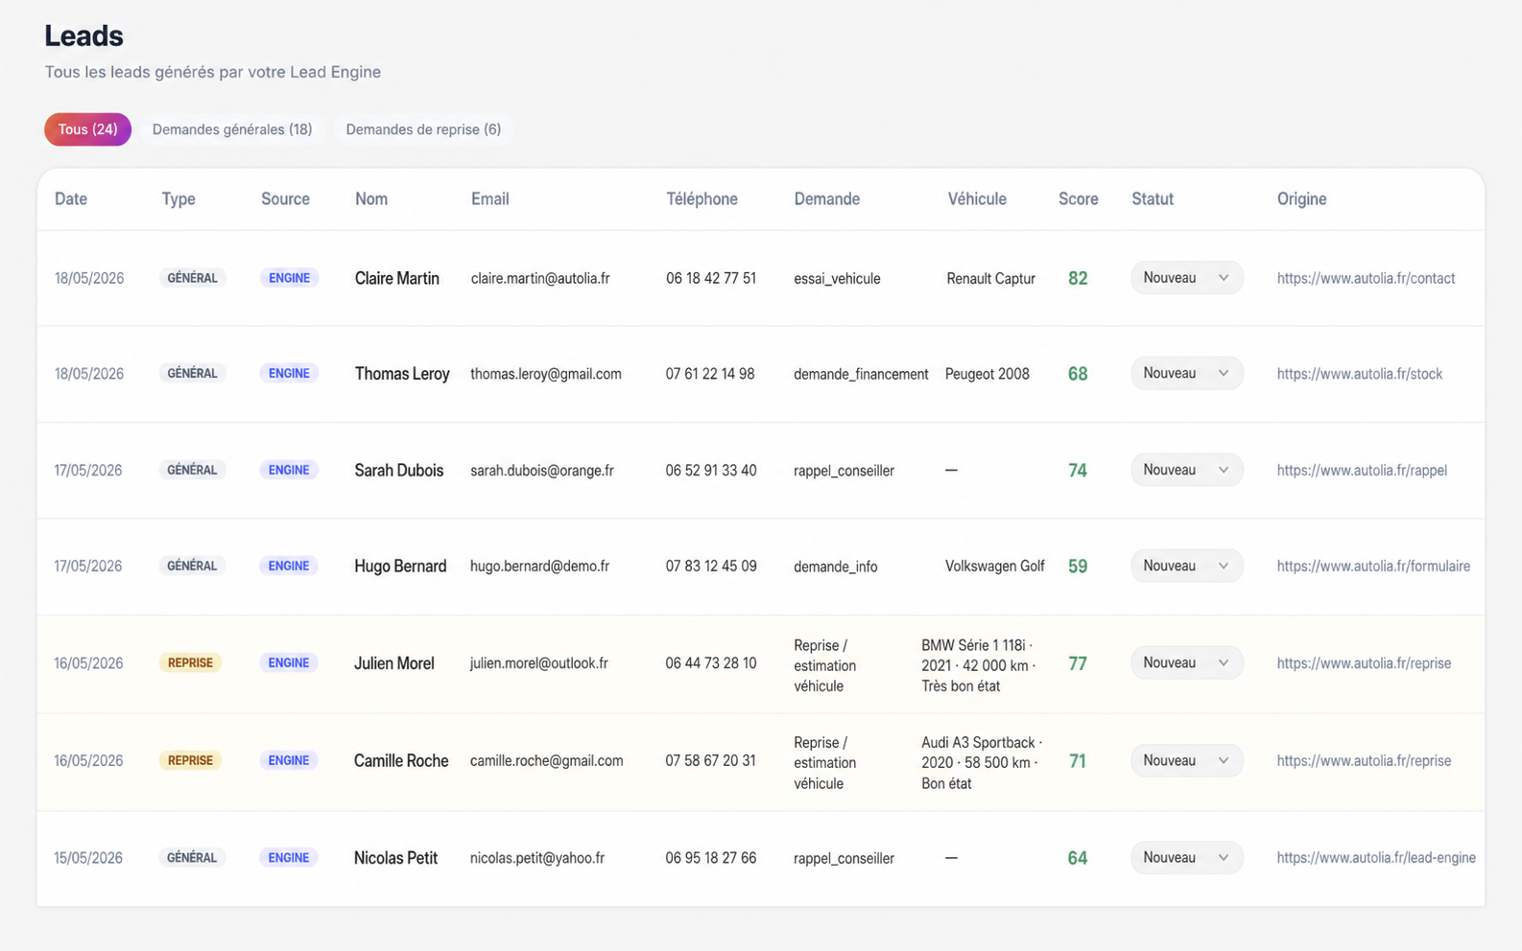Click the Peugeot 2008 vehicle cell
This screenshot has height=951, width=1522.
[x=987, y=374]
